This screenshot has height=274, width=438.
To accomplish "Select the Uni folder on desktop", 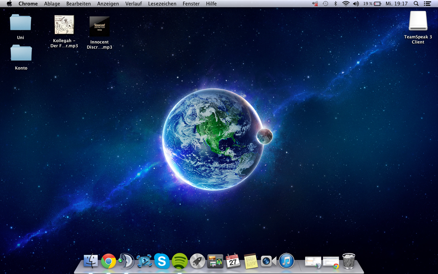I will tap(21, 23).
